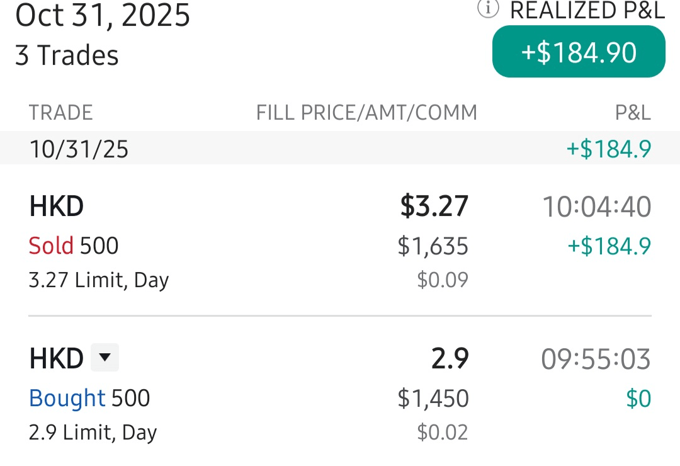Viewport: 680px width, 466px height.
Task: Tap the HKD symbol in bought trade
Action: [57, 359]
